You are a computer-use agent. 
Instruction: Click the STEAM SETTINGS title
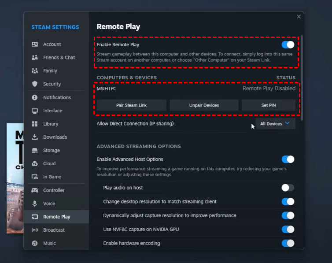coord(55,27)
